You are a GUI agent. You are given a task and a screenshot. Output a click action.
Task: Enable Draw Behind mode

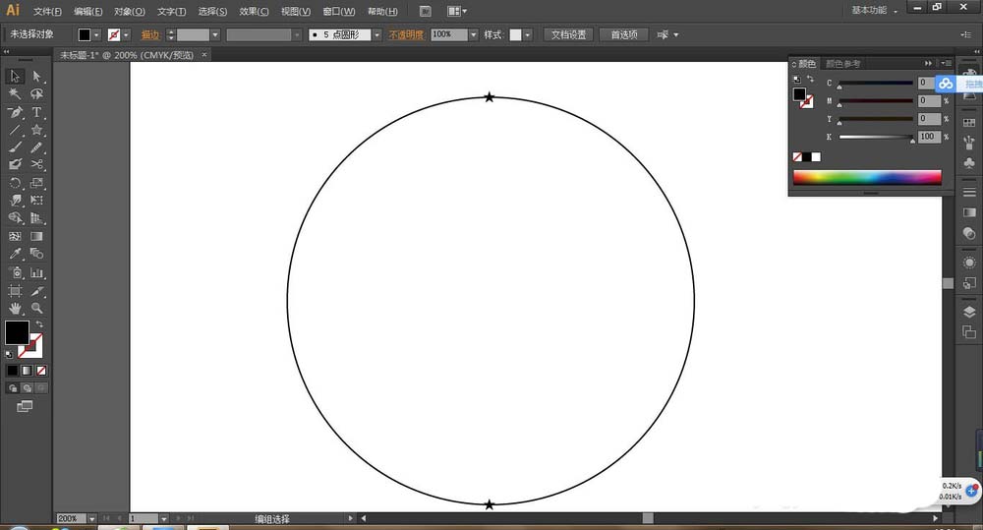[x=27, y=388]
